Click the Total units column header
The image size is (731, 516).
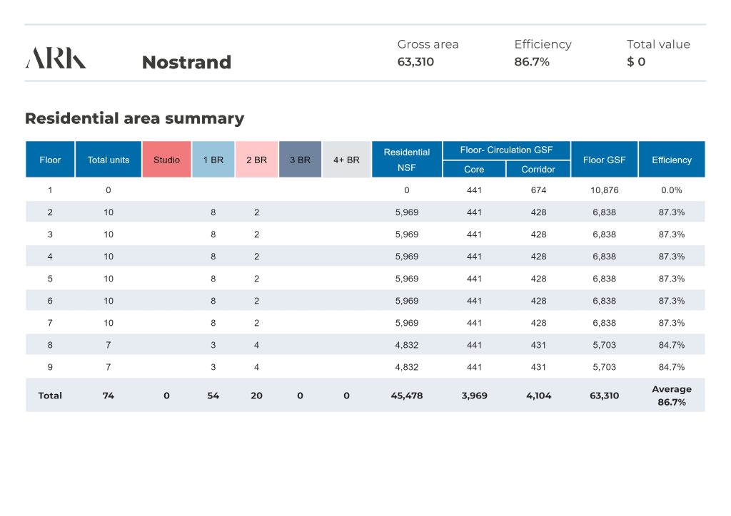109,160
